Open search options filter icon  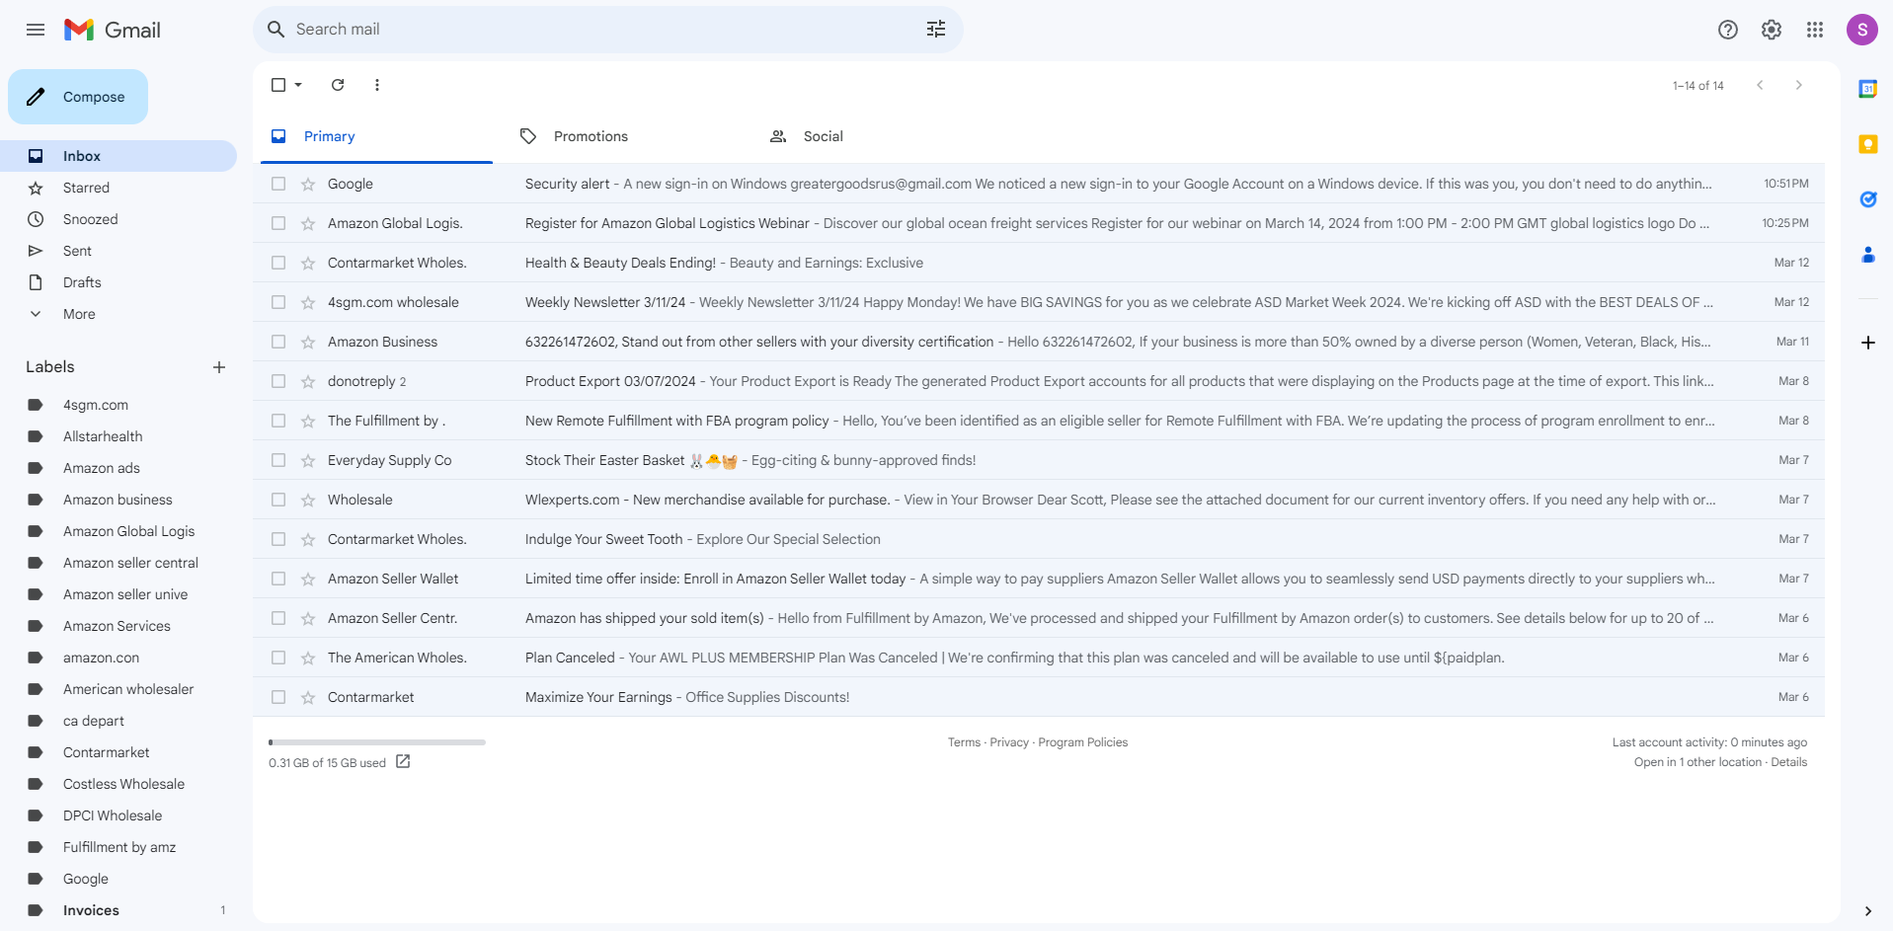click(x=936, y=30)
